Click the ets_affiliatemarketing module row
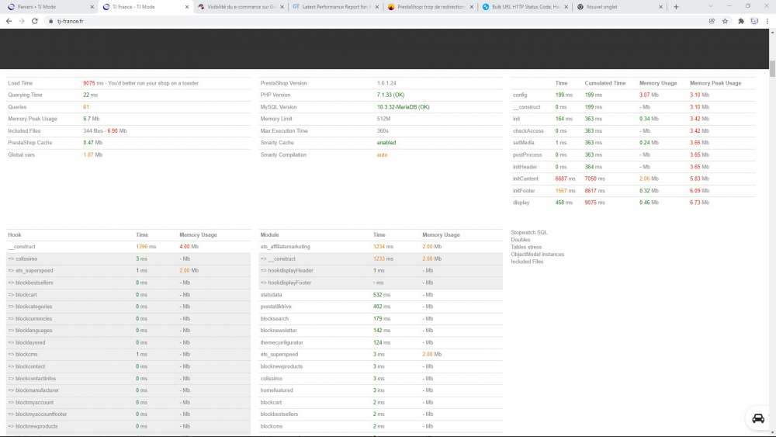 tap(380, 247)
